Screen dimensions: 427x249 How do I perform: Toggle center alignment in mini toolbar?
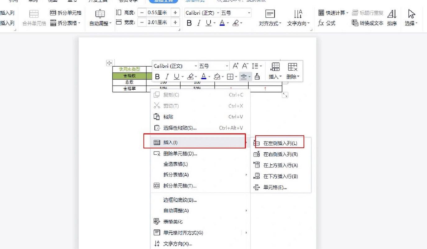244,77
